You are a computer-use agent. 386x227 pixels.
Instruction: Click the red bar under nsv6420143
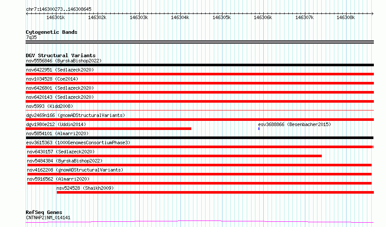200,101
